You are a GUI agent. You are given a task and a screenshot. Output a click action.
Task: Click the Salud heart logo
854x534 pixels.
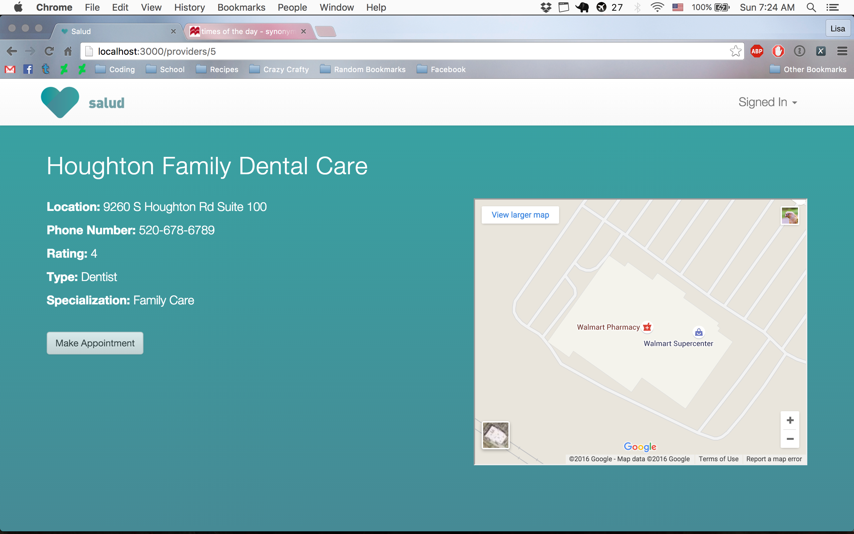tap(60, 102)
